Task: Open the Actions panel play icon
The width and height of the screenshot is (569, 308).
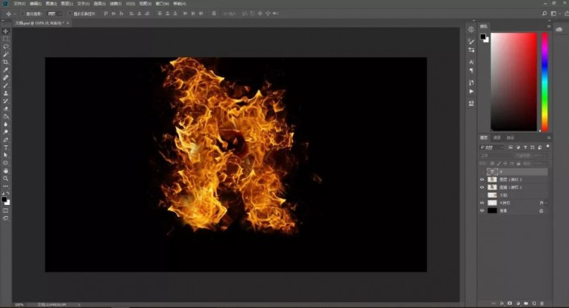Action: [471, 91]
